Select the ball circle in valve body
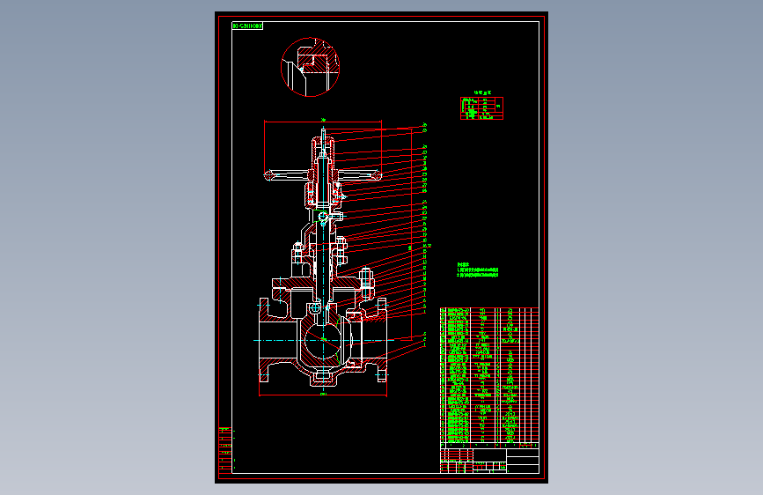This screenshot has width=763, height=495. coord(323,340)
